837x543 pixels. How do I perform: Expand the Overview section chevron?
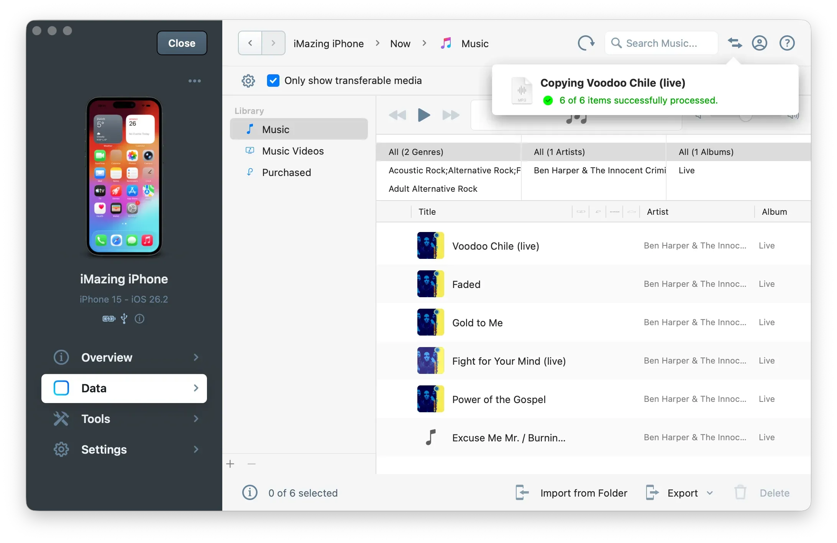[196, 357]
